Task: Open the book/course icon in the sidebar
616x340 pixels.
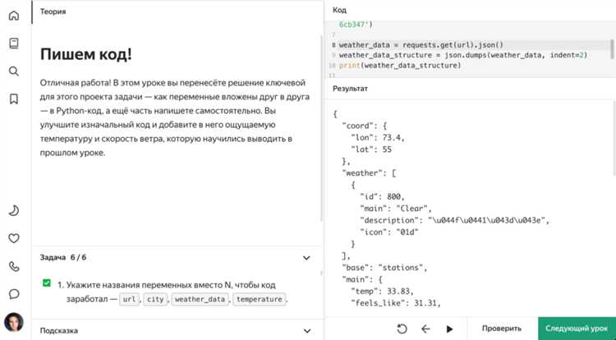Action: (14, 44)
